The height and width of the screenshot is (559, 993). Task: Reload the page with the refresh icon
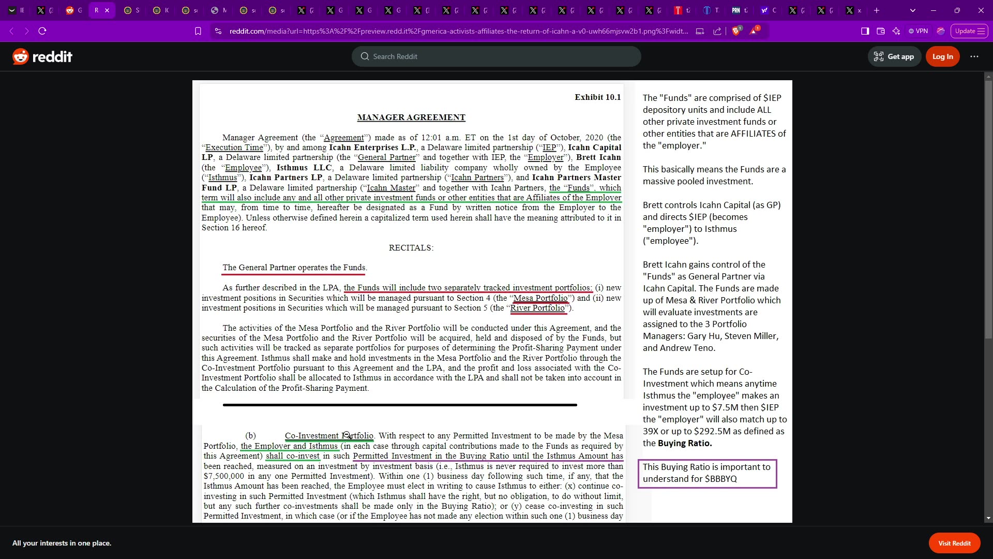(x=42, y=31)
